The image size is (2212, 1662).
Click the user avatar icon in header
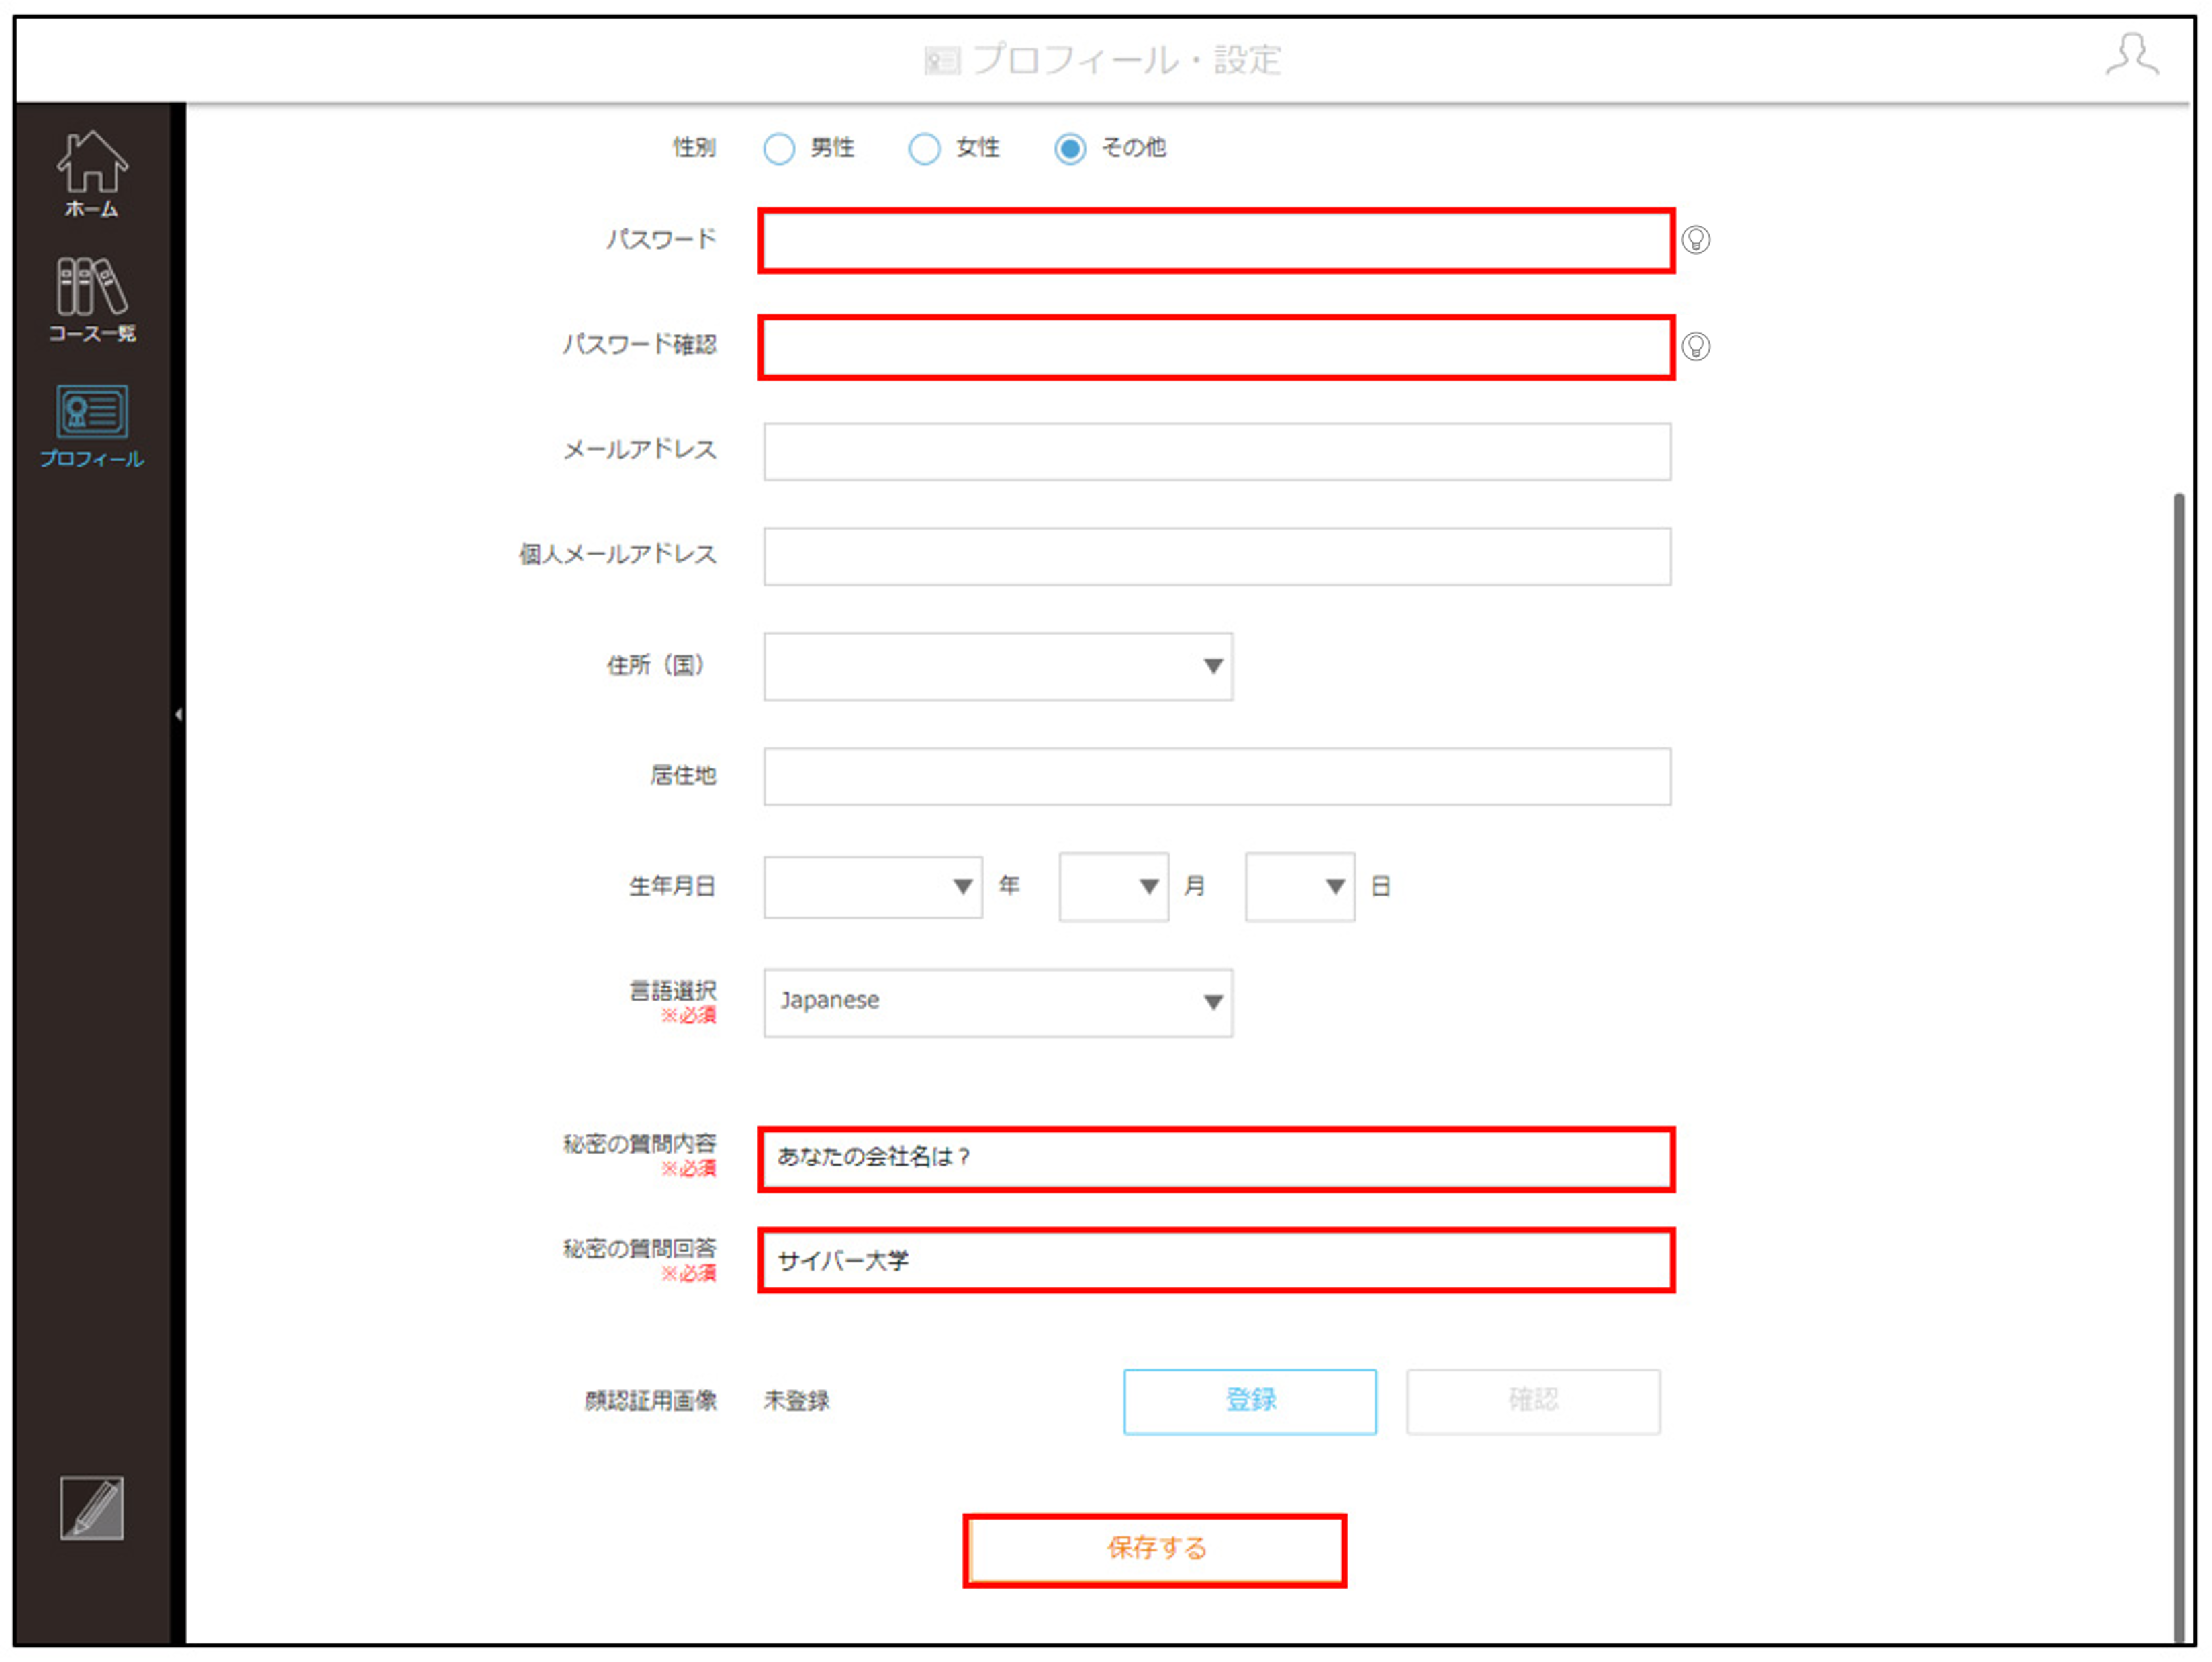pos(2131,55)
